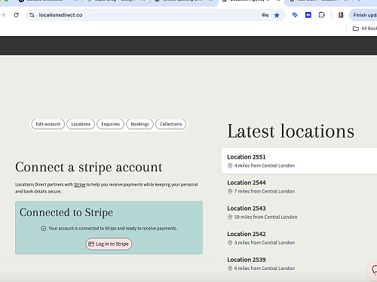Follow the Stripe hyperlink in description
Viewport: 377px width, 282px height.
coord(80,184)
